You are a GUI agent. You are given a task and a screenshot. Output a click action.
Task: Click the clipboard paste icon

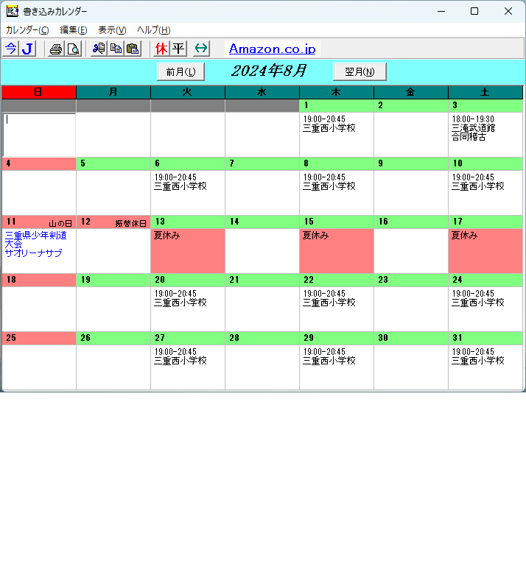pyautogui.click(x=133, y=49)
